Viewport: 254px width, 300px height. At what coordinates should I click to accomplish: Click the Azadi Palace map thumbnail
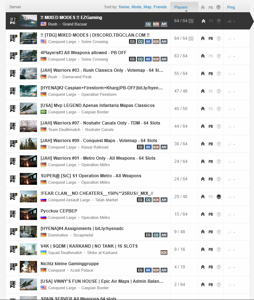[28, 267]
